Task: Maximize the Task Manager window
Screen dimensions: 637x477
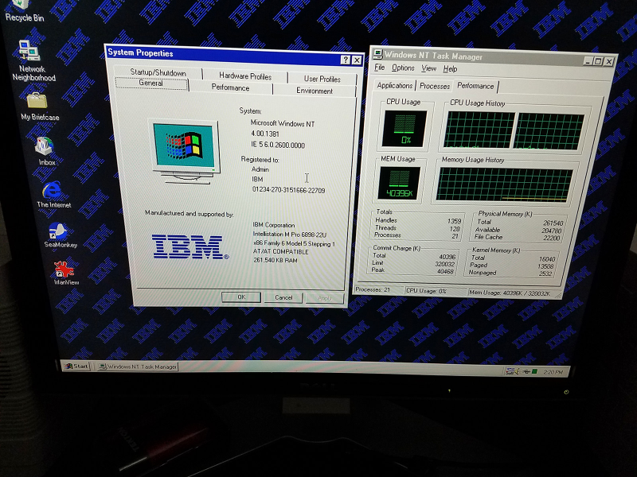Action: coord(598,61)
